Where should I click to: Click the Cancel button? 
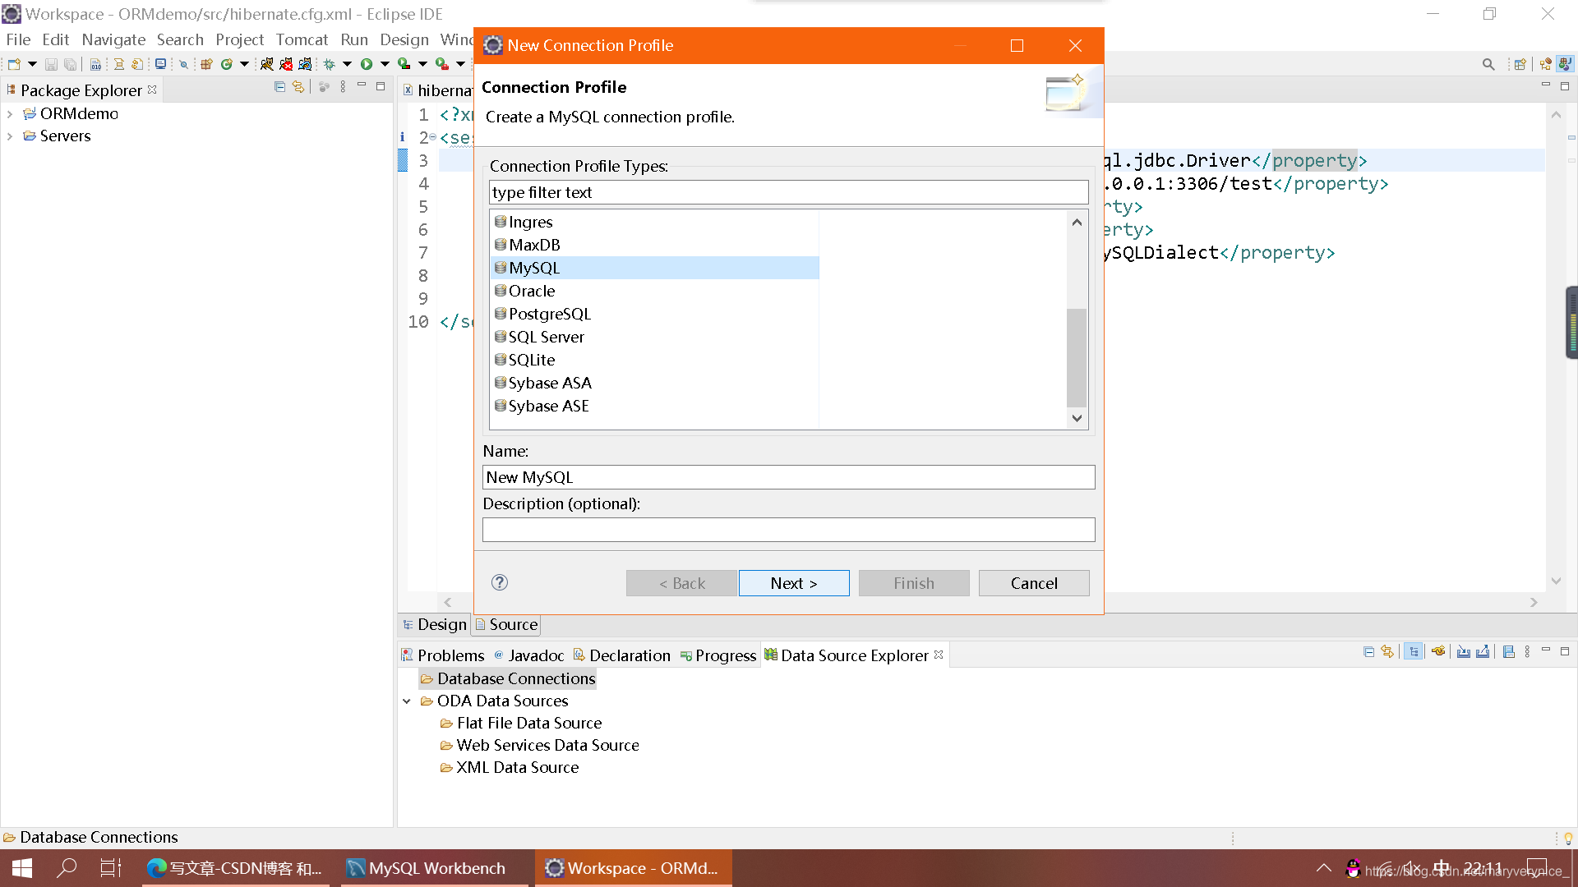pos(1034,583)
